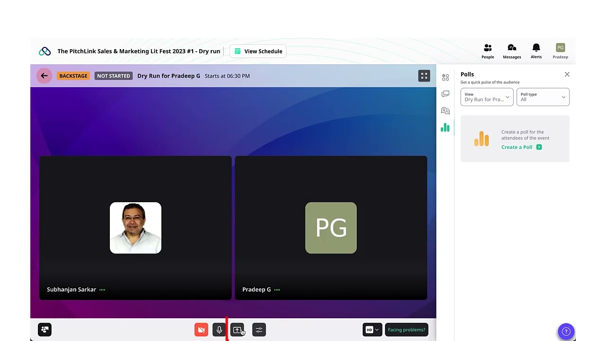Expand the View session dropdown
The image size is (606, 341).
click(487, 97)
